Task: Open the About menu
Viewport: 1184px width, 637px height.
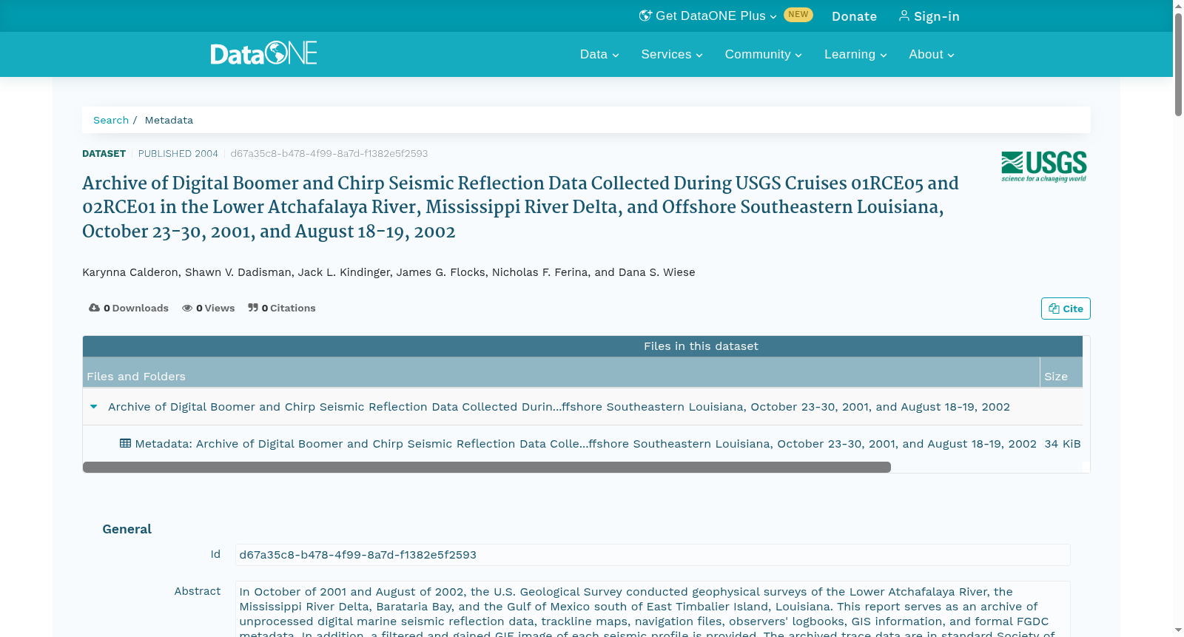Action: pos(932,55)
